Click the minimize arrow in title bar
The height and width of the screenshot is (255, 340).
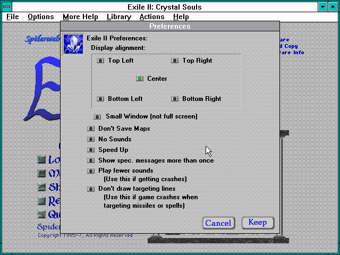(x=322, y=7)
